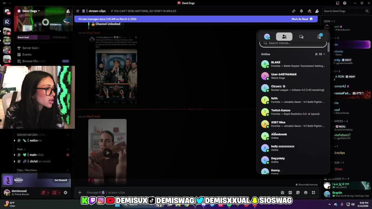Open demisxxual user profile panel
Screen dimensions: 372x209
(x=20, y=192)
